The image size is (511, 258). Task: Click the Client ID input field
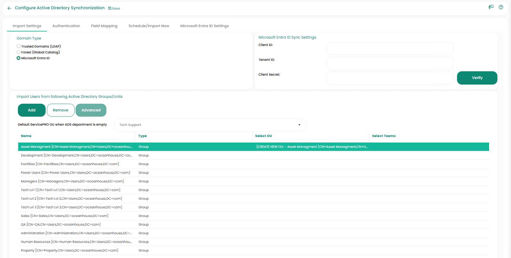pos(389,48)
